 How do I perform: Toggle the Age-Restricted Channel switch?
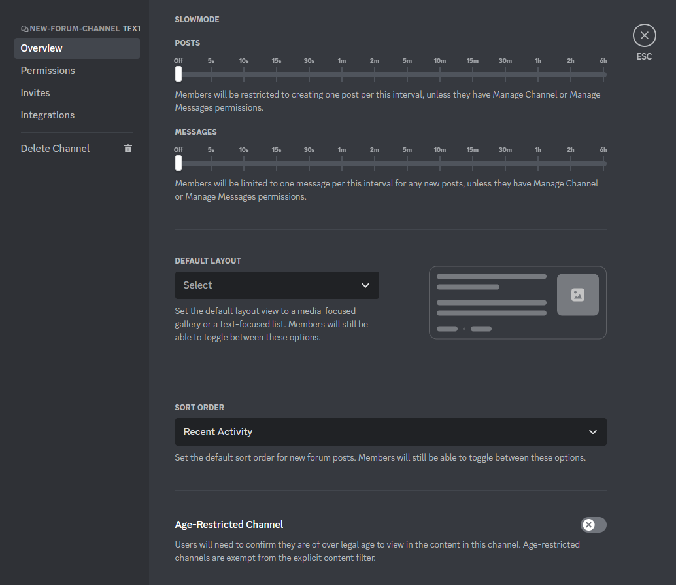click(x=593, y=525)
